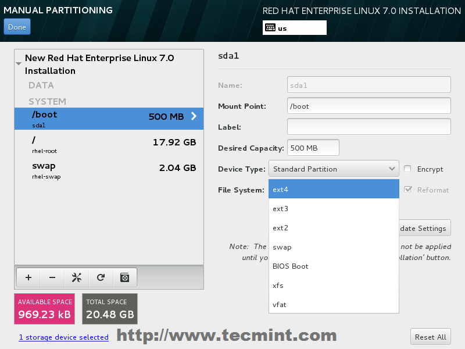Click the TOTAL SPACE 20.48 GB box
The width and height of the screenshot is (465, 349).
point(110,309)
